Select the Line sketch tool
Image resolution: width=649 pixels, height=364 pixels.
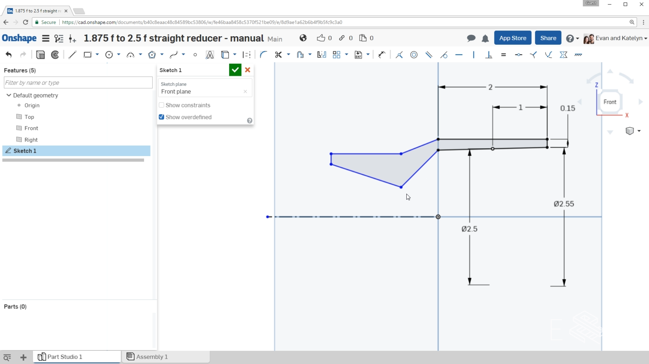click(72, 55)
